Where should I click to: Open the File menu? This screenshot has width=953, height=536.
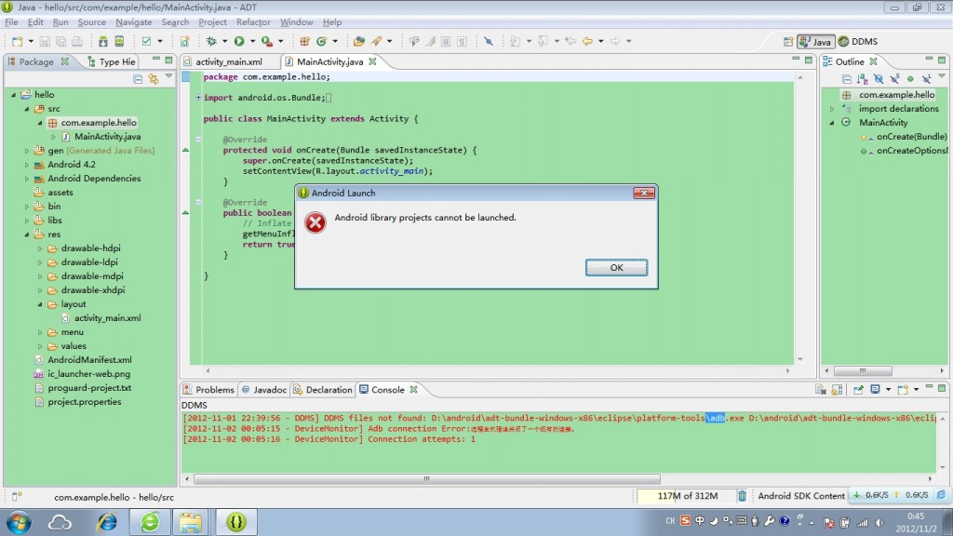point(11,22)
